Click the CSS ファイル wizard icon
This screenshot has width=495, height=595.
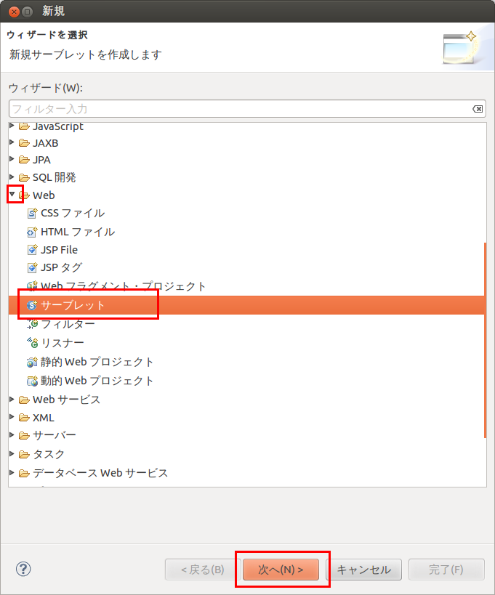pos(31,214)
